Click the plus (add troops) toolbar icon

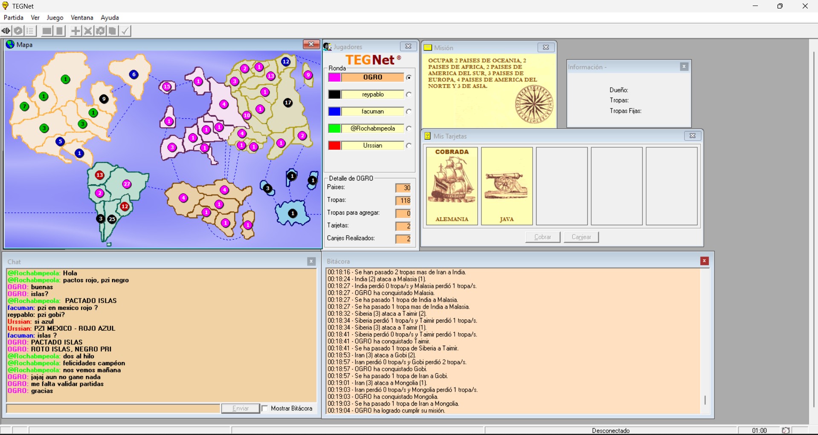[75, 31]
